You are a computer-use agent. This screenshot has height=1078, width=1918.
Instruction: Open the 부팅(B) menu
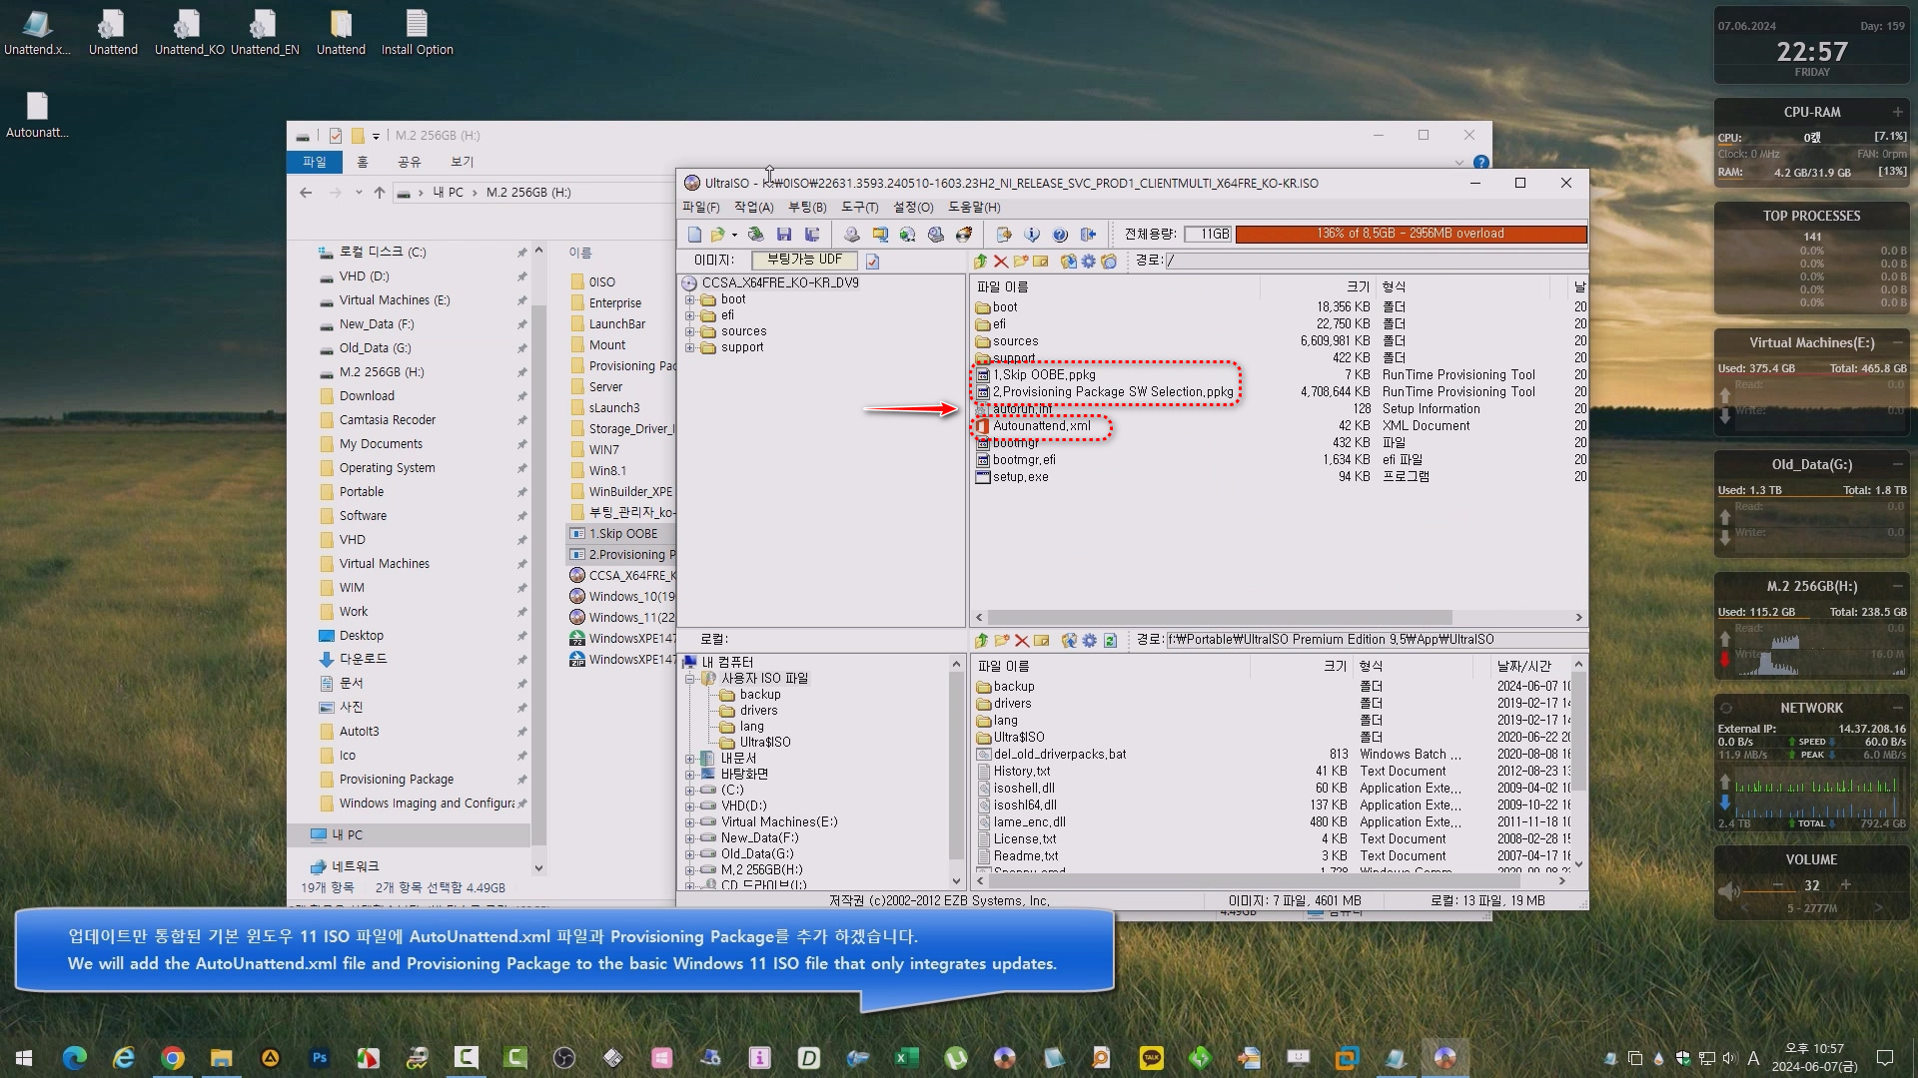[806, 208]
